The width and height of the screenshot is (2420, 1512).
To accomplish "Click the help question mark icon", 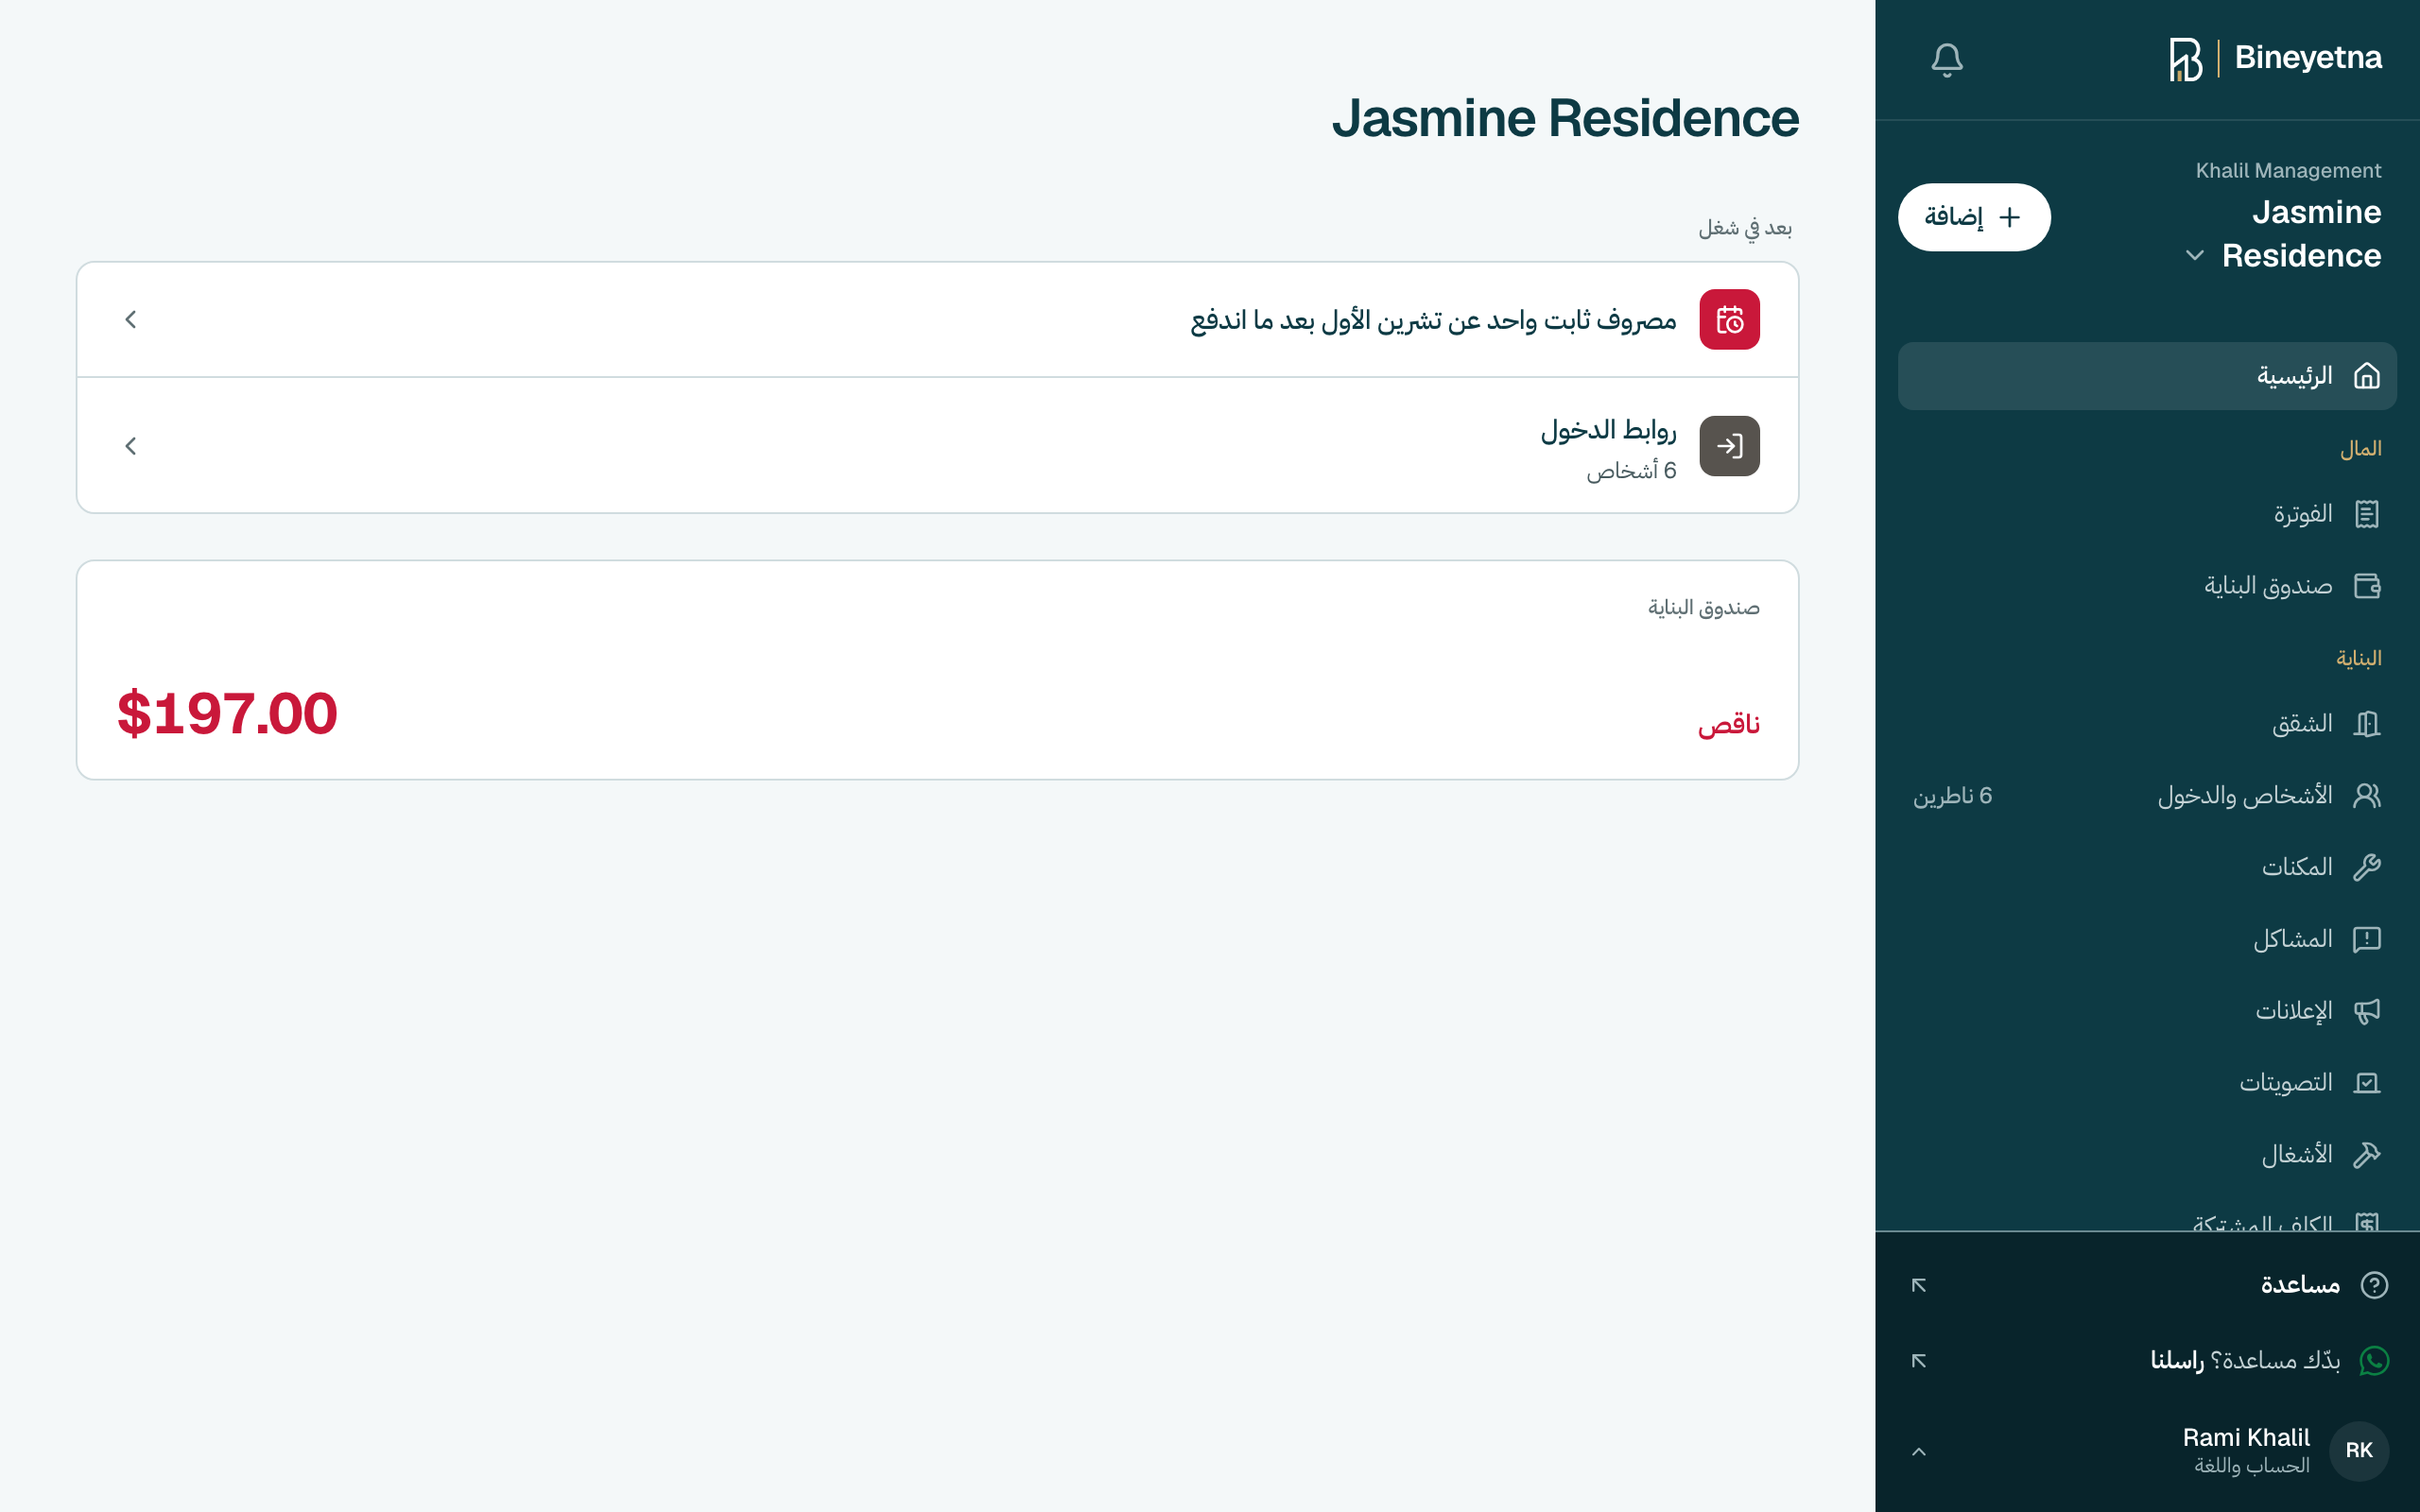I will tap(2373, 1285).
